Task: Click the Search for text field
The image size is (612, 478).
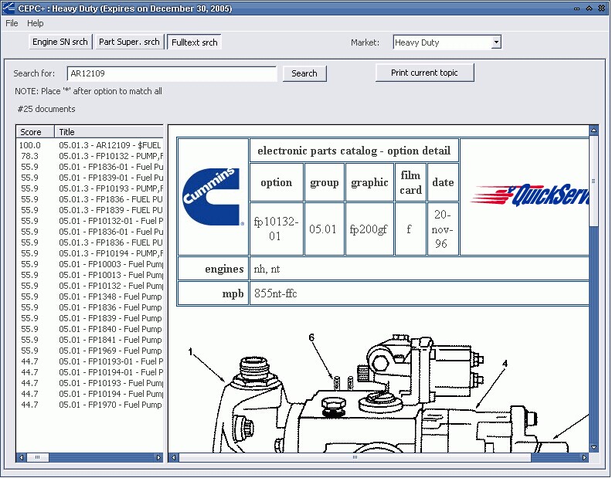Action: pyautogui.click(x=171, y=73)
